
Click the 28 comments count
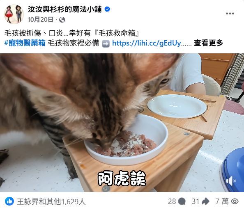point(172,201)
